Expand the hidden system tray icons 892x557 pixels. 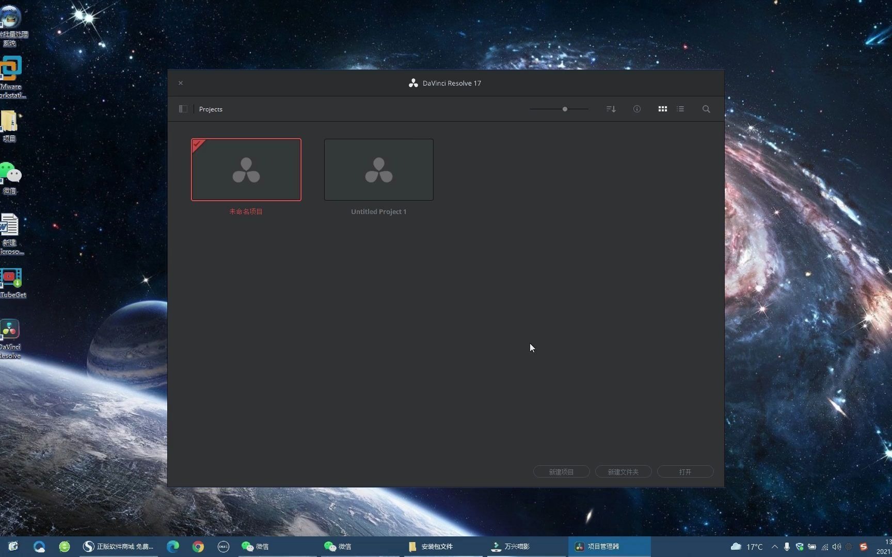click(x=774, y=547)
